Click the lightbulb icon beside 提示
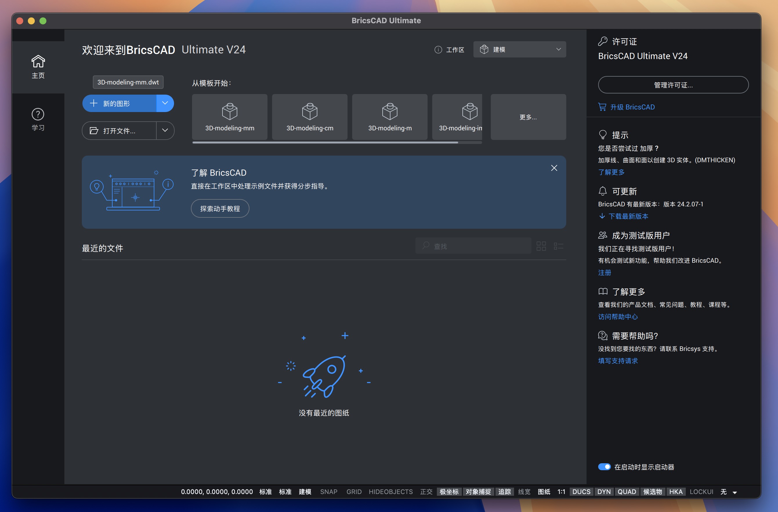This screenshot has width=778, height=512. click(x=603, y=135)
